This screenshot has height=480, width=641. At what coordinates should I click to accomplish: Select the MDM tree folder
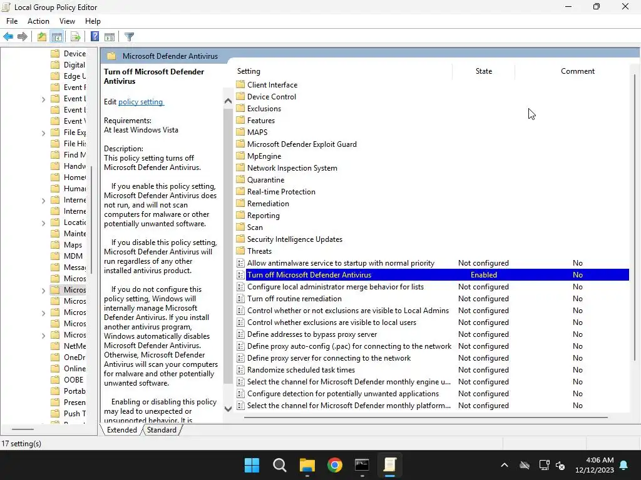(67, 256)
